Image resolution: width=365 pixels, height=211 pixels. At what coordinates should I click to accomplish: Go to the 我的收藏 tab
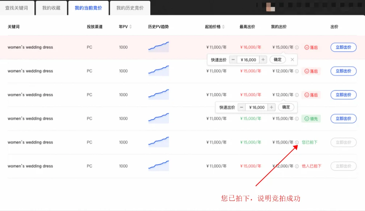tap(51, 8)
